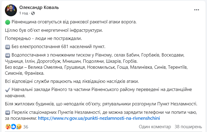The width and height of the screenshot is (207, 132).
Task: Open Олександр Коваль profile picture
Action: pyautogui.click(x=10, y=10)
